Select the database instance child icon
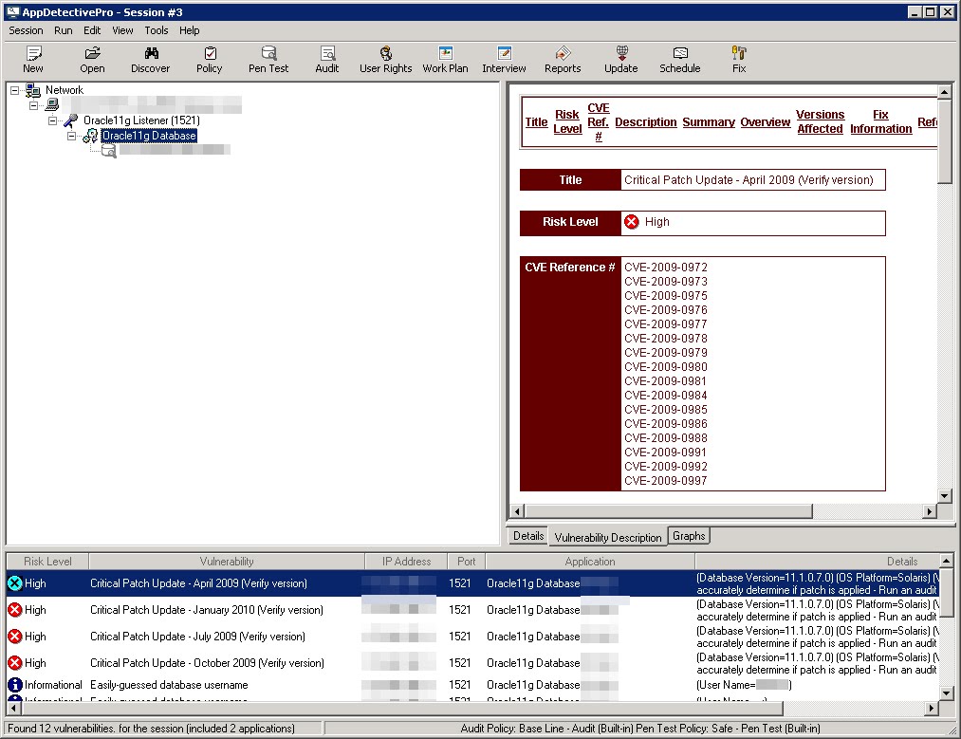This screenshot has width=961, height=739. (x=108, y=151)
